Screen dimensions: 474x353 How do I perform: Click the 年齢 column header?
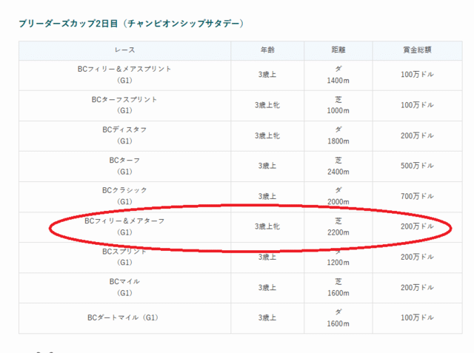pos(267,50)
